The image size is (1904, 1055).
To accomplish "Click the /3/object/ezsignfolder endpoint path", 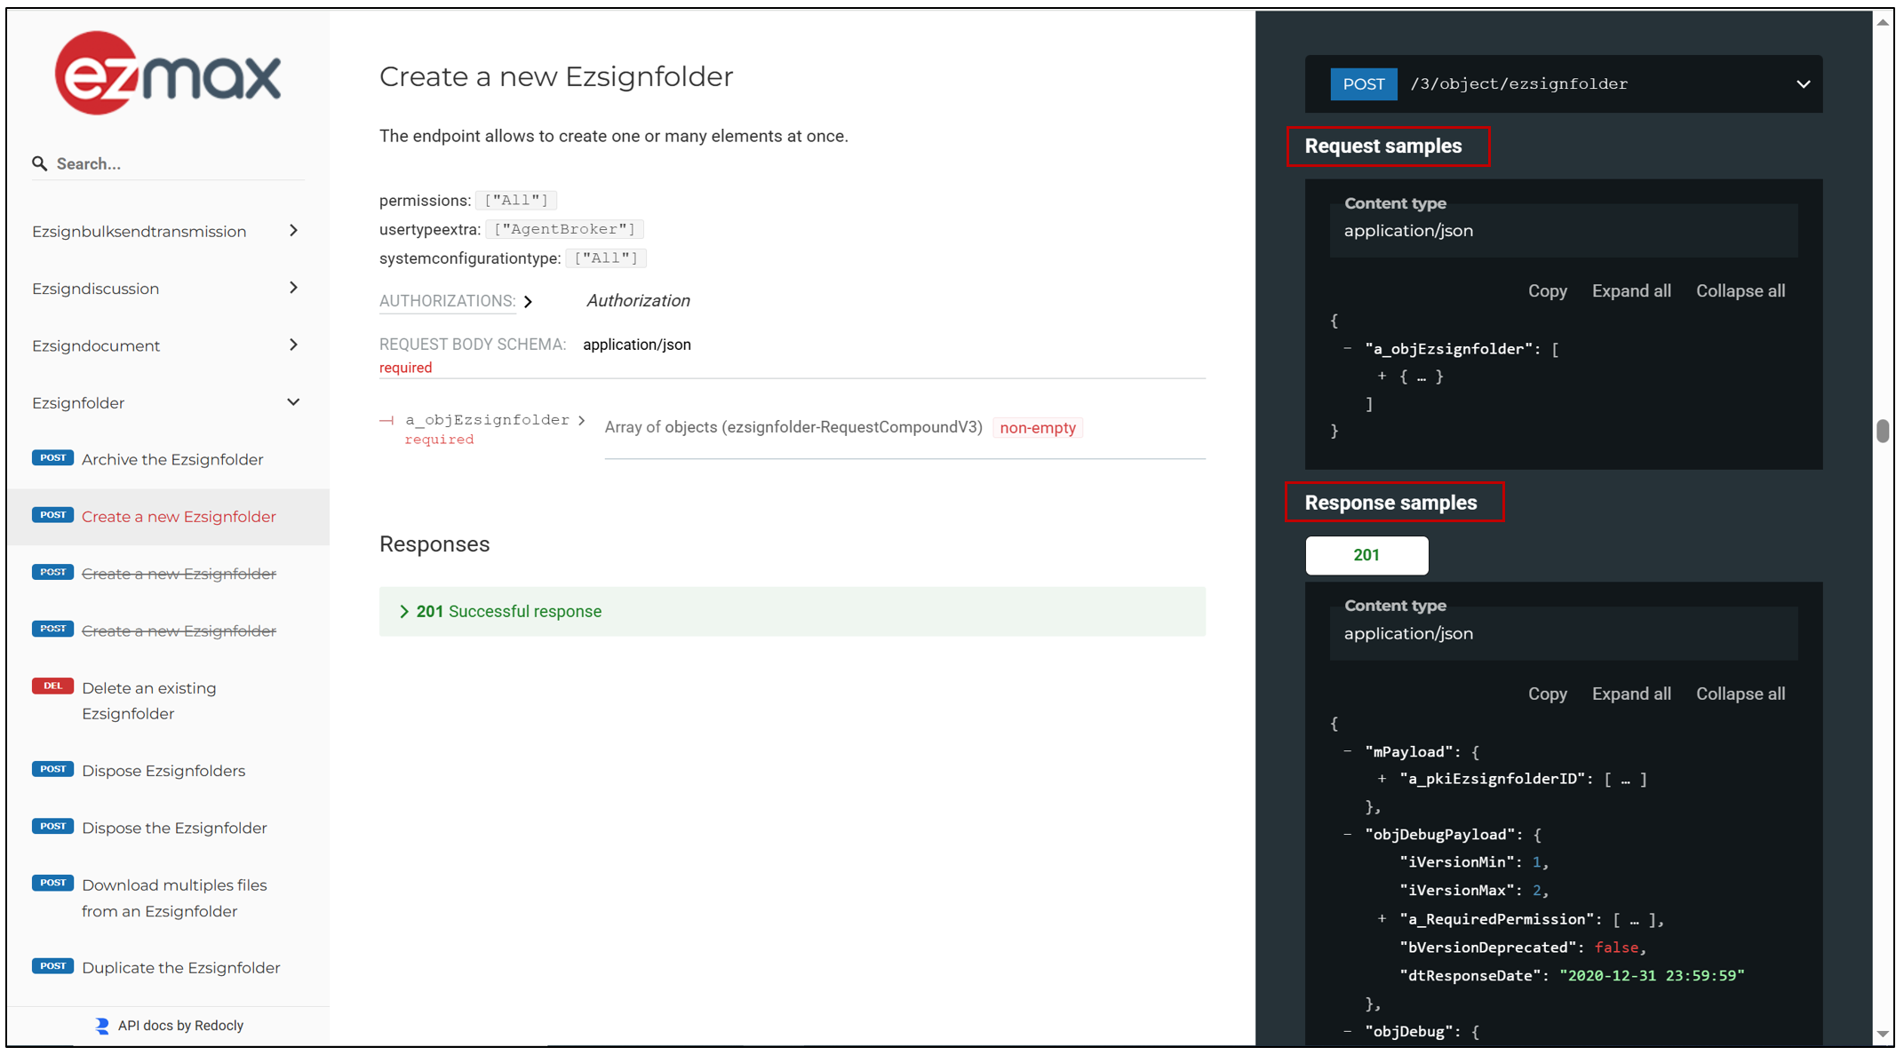I will 1519,84.
